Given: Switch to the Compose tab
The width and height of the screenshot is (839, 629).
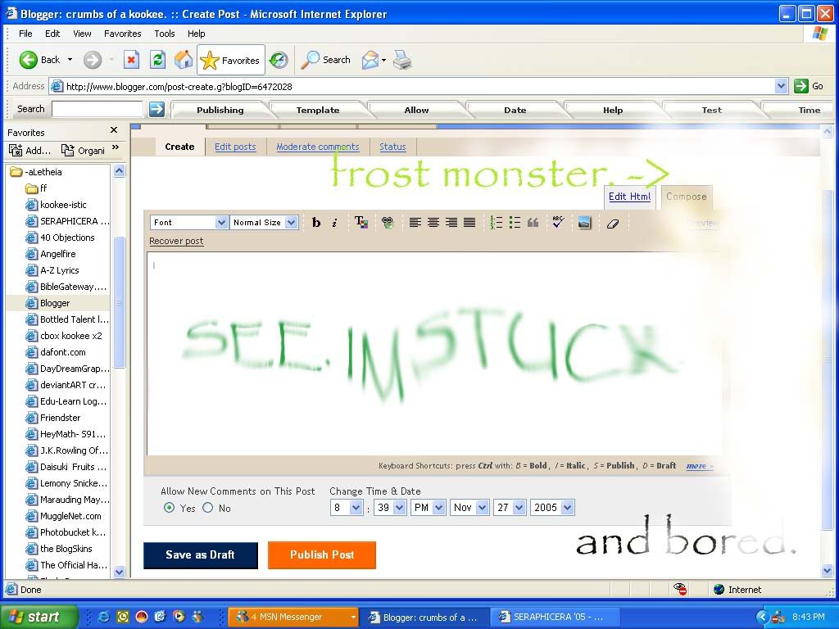Looking at the screenshot, I should [x=687, y=197].
